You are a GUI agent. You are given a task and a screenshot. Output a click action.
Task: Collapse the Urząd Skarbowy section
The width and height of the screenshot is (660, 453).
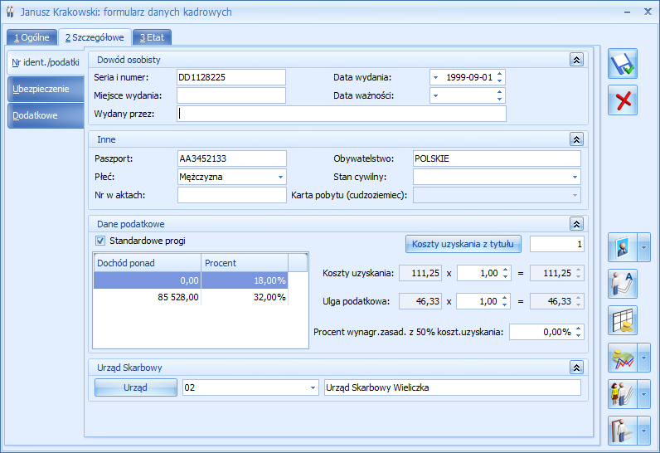(576, 368)
